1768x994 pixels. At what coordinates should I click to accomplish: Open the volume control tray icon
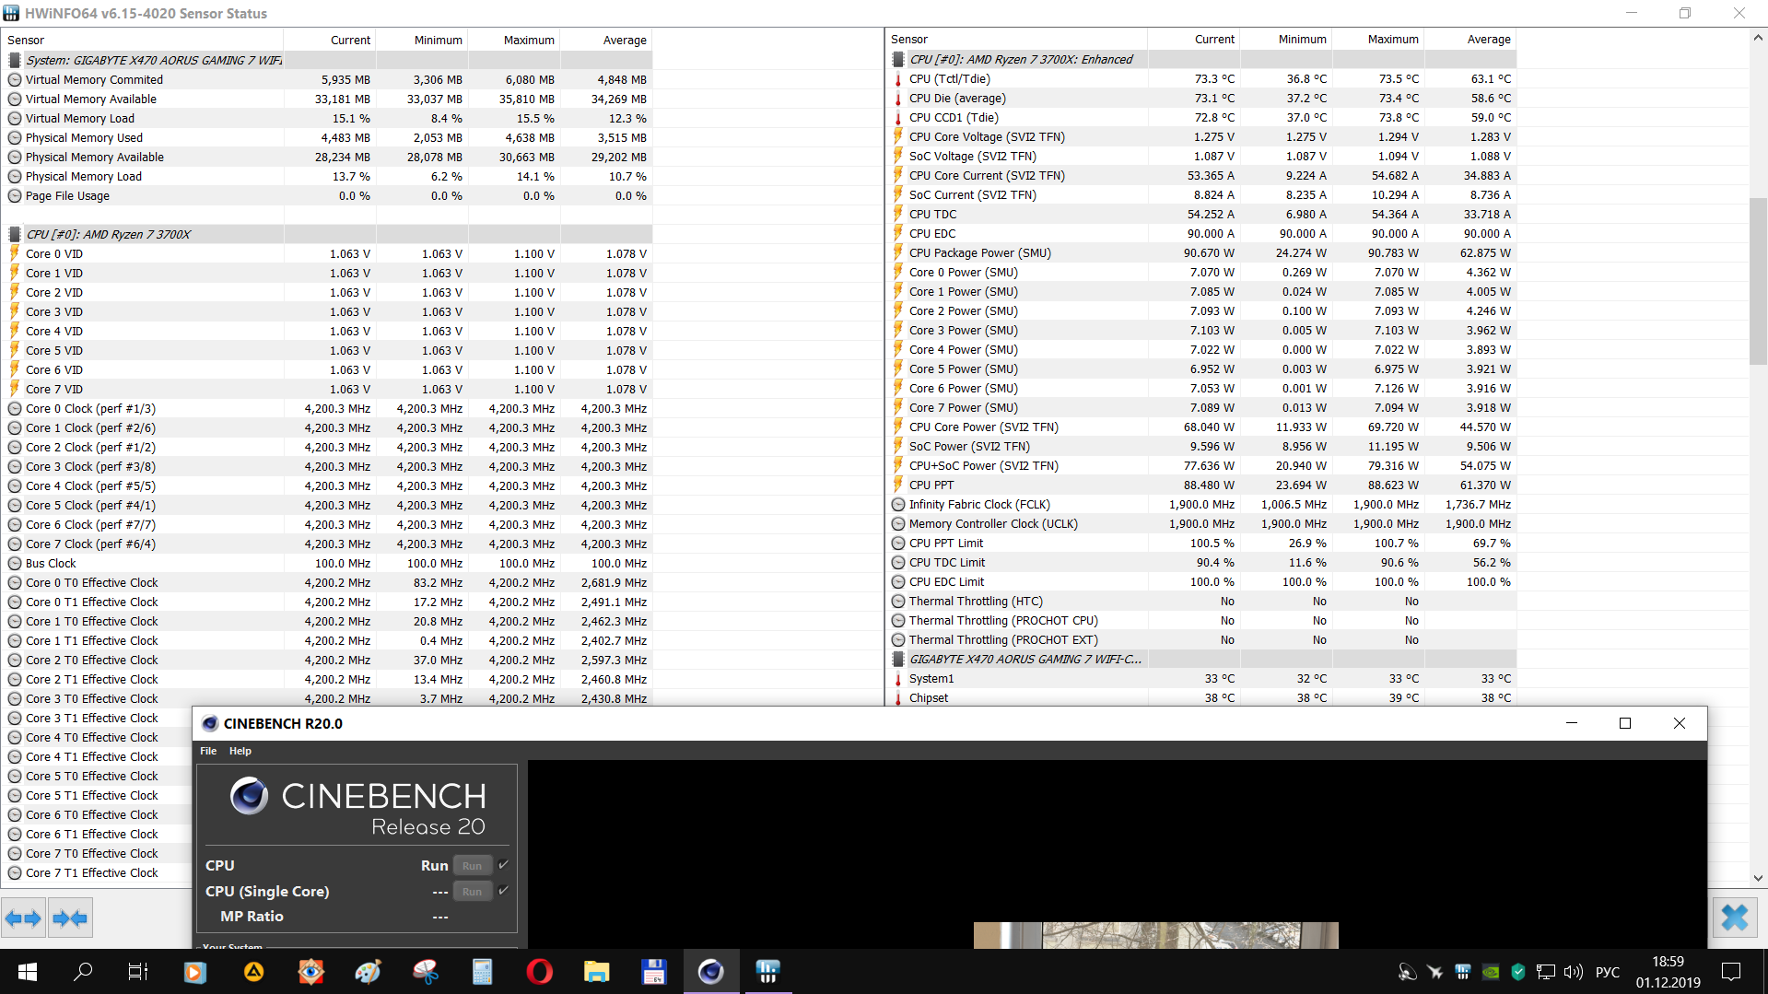click(x=1574, y=972)
